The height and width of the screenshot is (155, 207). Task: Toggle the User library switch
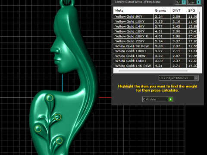198,2
